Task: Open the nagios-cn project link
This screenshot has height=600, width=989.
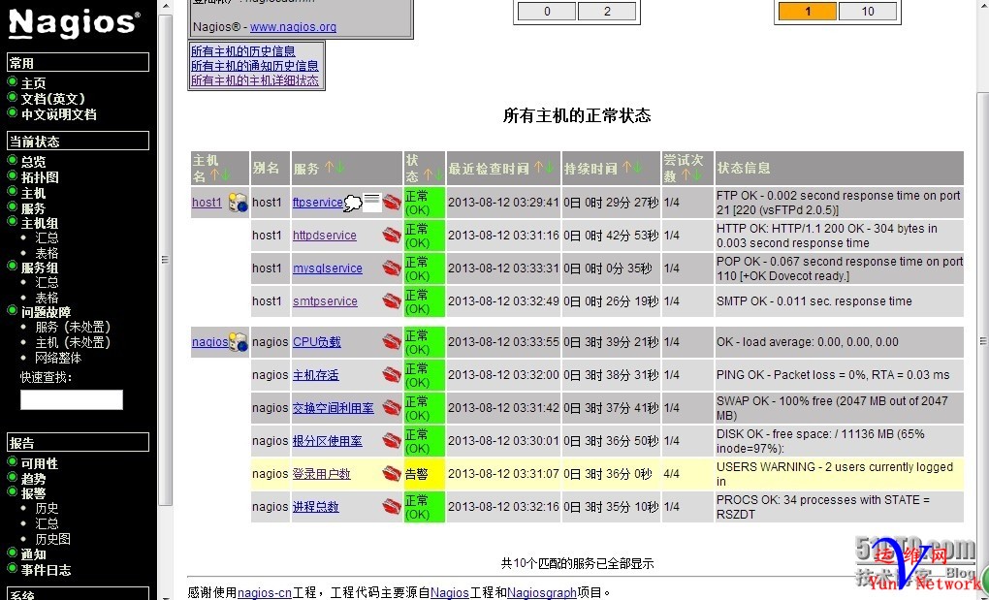Action: 265,592
